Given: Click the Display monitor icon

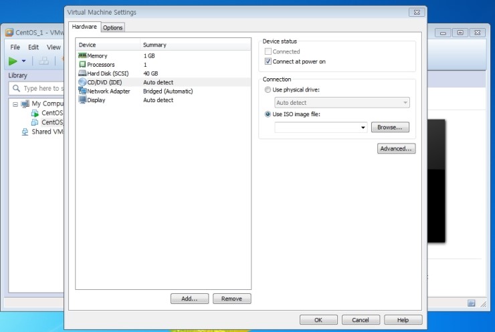Looking at the screenshot, I should 82,100.
